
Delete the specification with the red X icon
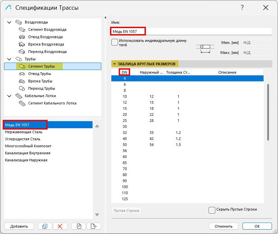[x=60, y=226]
